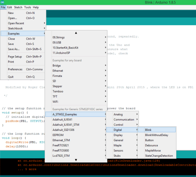Click the '... 5 more' console line
The height and width of the screenshot is (177, 196).
27,169
